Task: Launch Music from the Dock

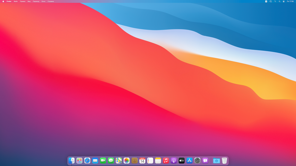Action: coord(166,160)
